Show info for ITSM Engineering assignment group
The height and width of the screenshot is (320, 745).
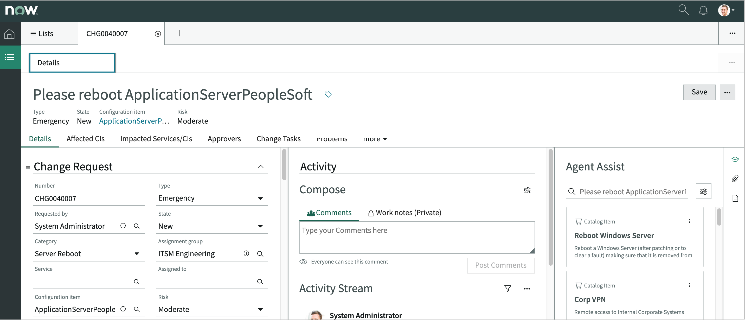(246, 253)
